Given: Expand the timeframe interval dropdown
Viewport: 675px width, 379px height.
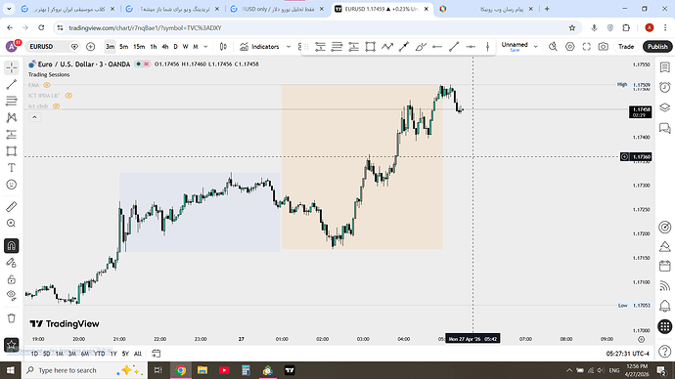Looking at the screenshot, I should [205, 47].
